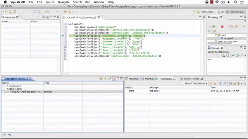Click the horizontal scrollbar in Debug view
The width and height of the screenshot is (248, 139).
[220, 43]
